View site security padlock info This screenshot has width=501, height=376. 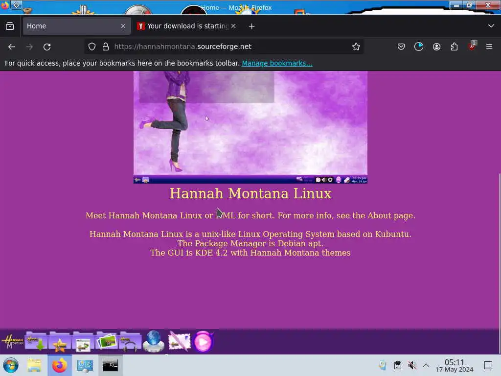point(106,47)
